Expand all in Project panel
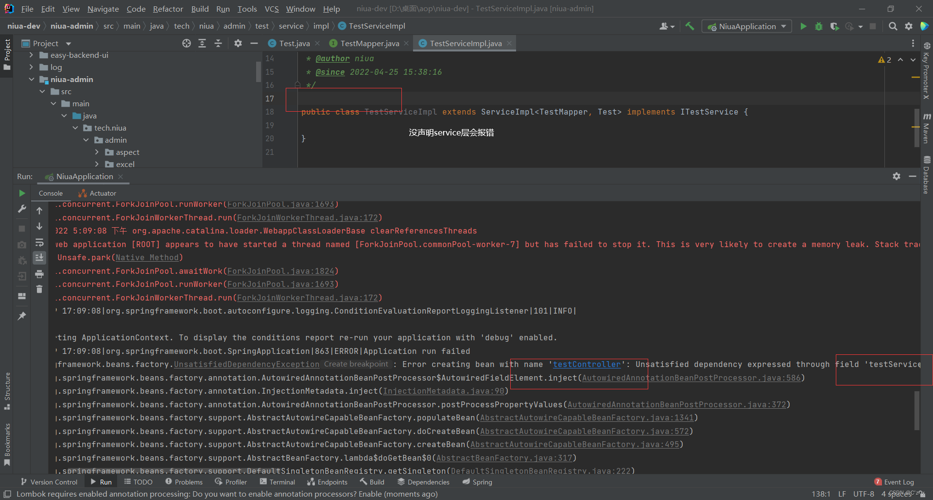933x500 pixels. pyautogui.click(x=202, y=44)
